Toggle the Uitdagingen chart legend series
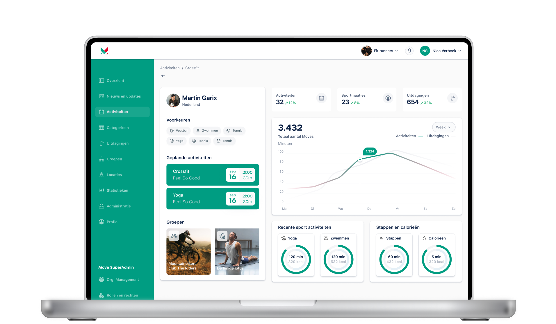Image resolution: width=556 pixels, height=324 pixels. pyautogui.click(x=441, y=136)
